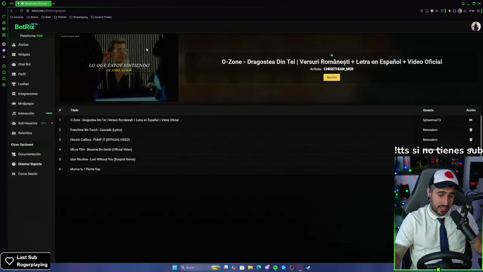483x272 pixels.
Task: Open Spotify from the taskbar
Action: pyautogui.click(x=275, y=267)
